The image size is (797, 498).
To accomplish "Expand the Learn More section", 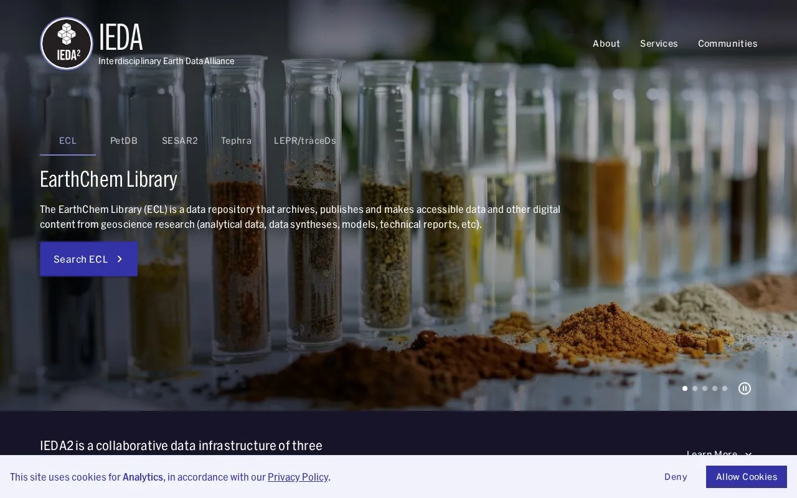I will [x=720, y=454].
